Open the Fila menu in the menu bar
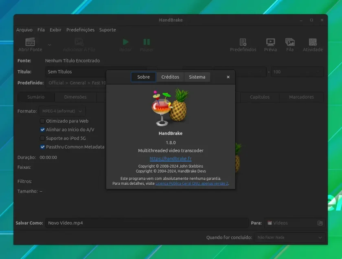 pyautogui.click(x=41, y=30)
